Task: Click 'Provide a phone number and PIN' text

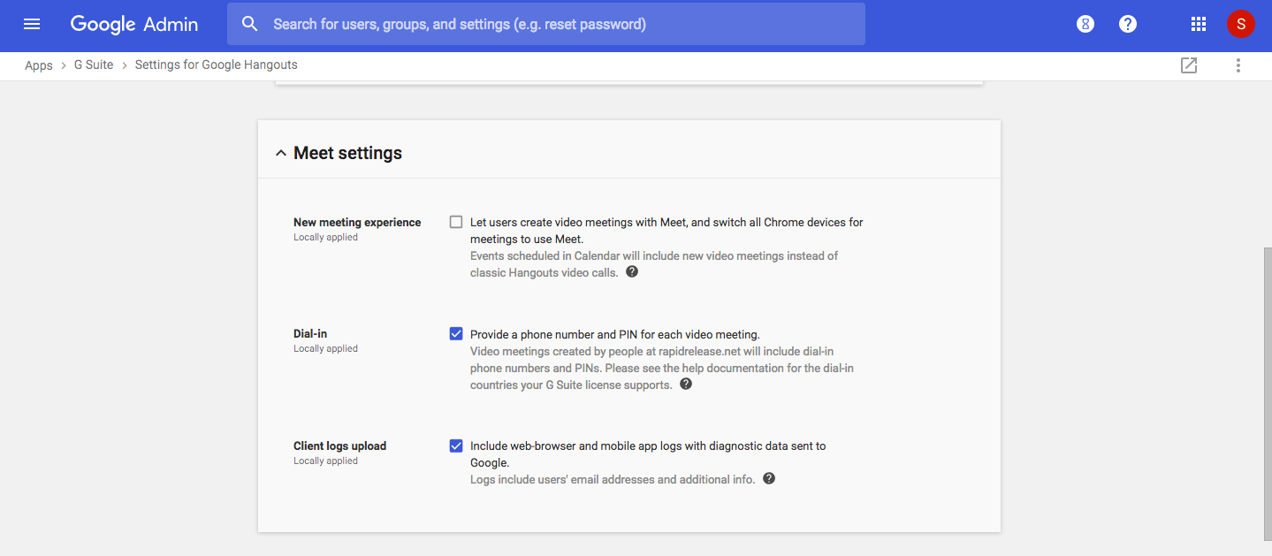Action: 615,334
